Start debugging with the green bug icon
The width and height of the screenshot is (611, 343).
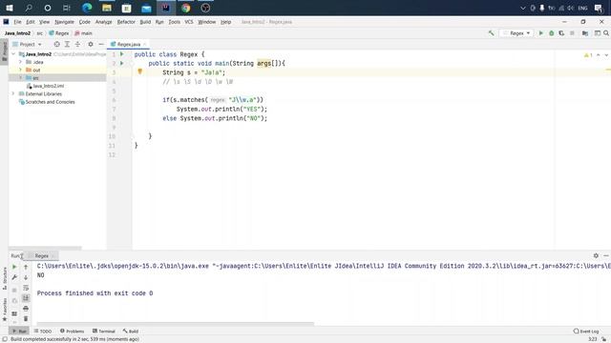[x=552, y=33]
